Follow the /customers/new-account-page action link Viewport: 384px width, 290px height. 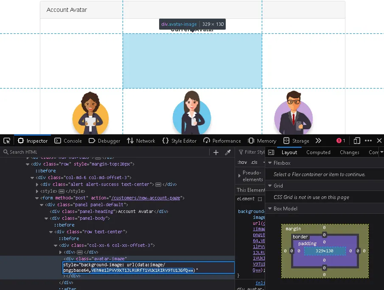click(x=146, y=198)
